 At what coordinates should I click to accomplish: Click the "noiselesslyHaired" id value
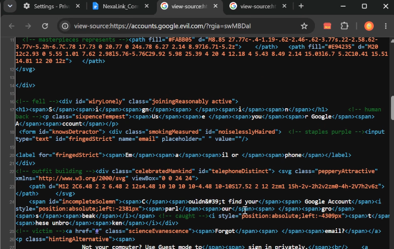point(247,132)
